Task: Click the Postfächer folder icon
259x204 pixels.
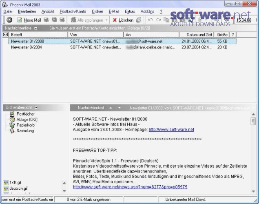Action: click(x=12, y=114)
